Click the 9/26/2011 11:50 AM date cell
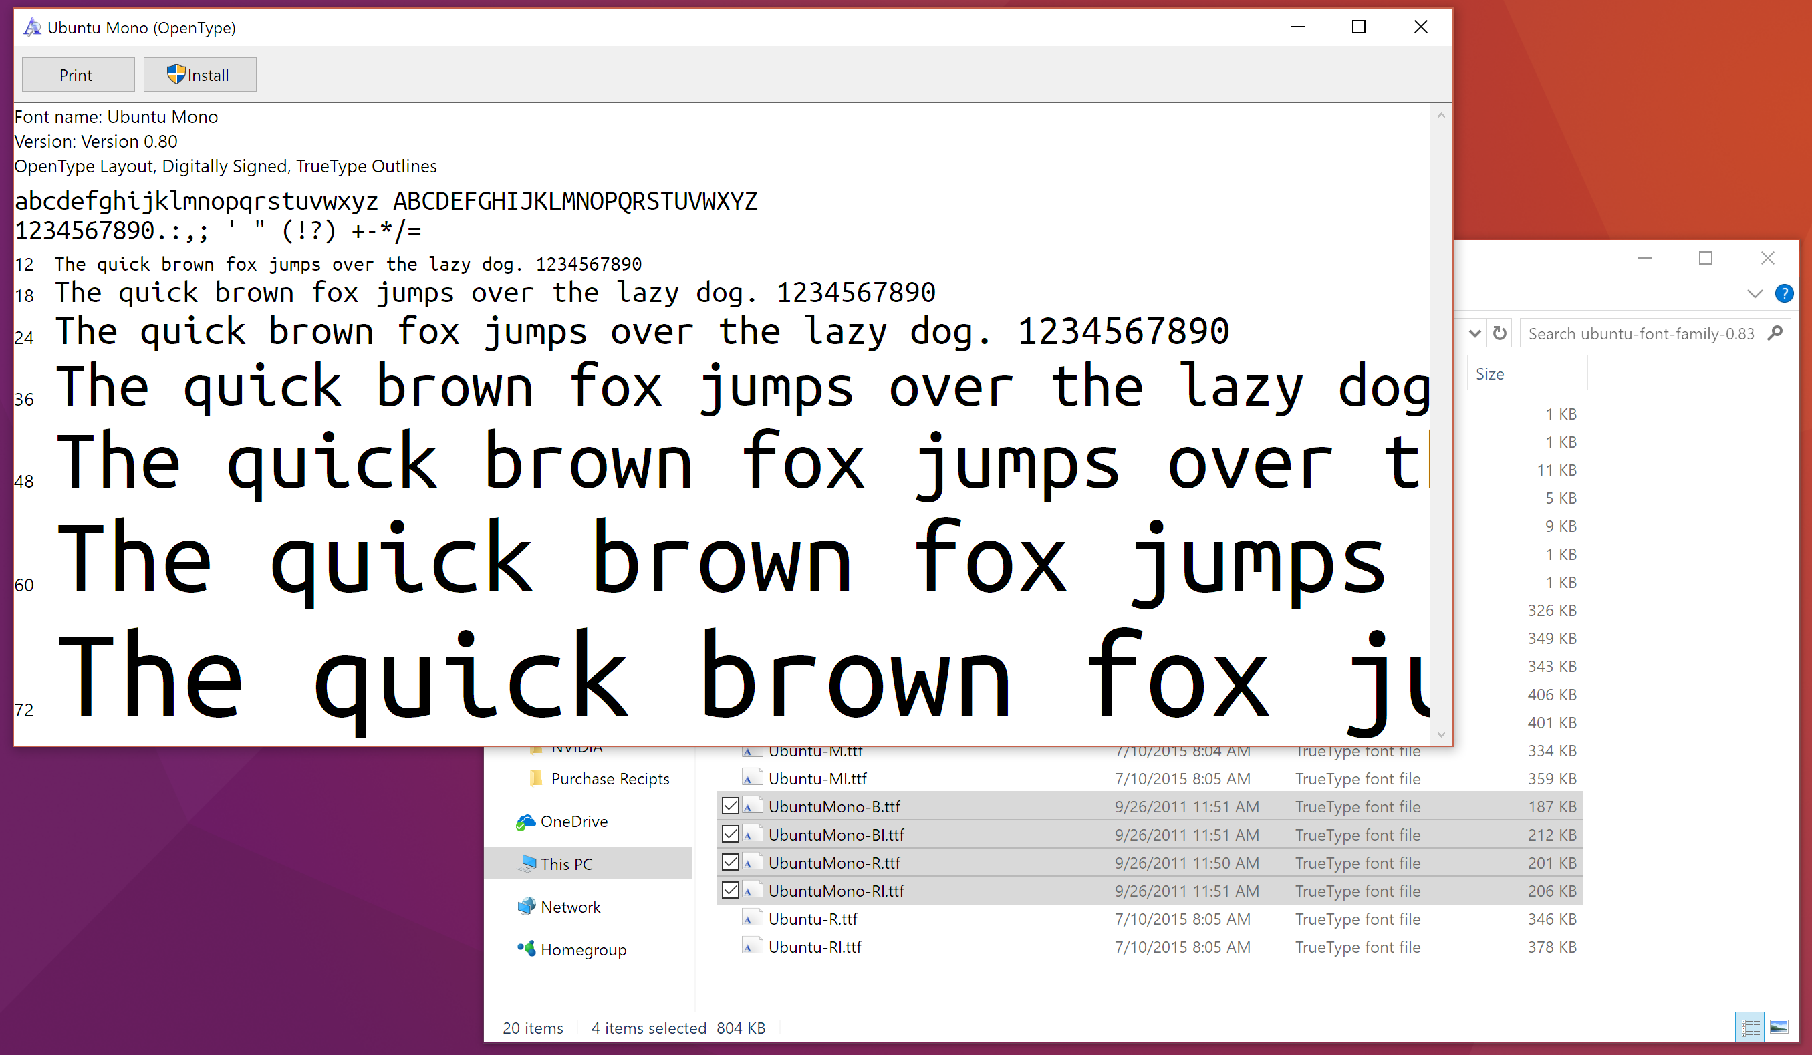The image size is (1812, 1055). point(1186,863)
